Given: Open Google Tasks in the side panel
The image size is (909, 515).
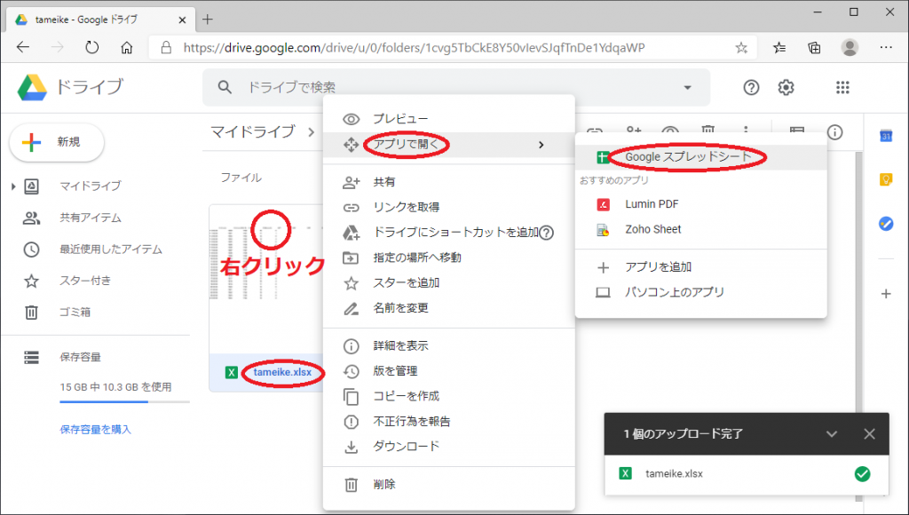Looking at the screenshot, I should (885, 224).
